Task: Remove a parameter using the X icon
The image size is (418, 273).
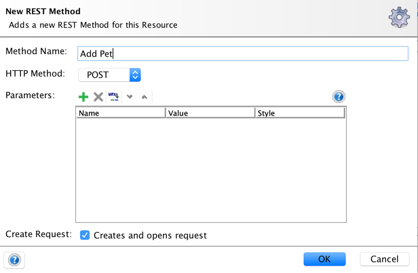Action: click(98, 97)
